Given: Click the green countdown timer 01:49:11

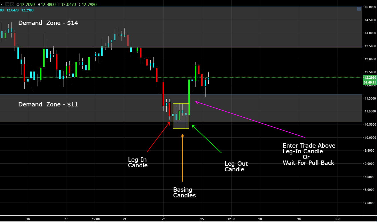Looking at the screenshot, I should [x=370, y=82].
